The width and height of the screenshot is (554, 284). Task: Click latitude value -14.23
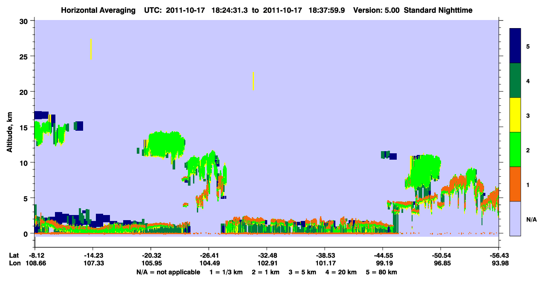click(93, 255)
